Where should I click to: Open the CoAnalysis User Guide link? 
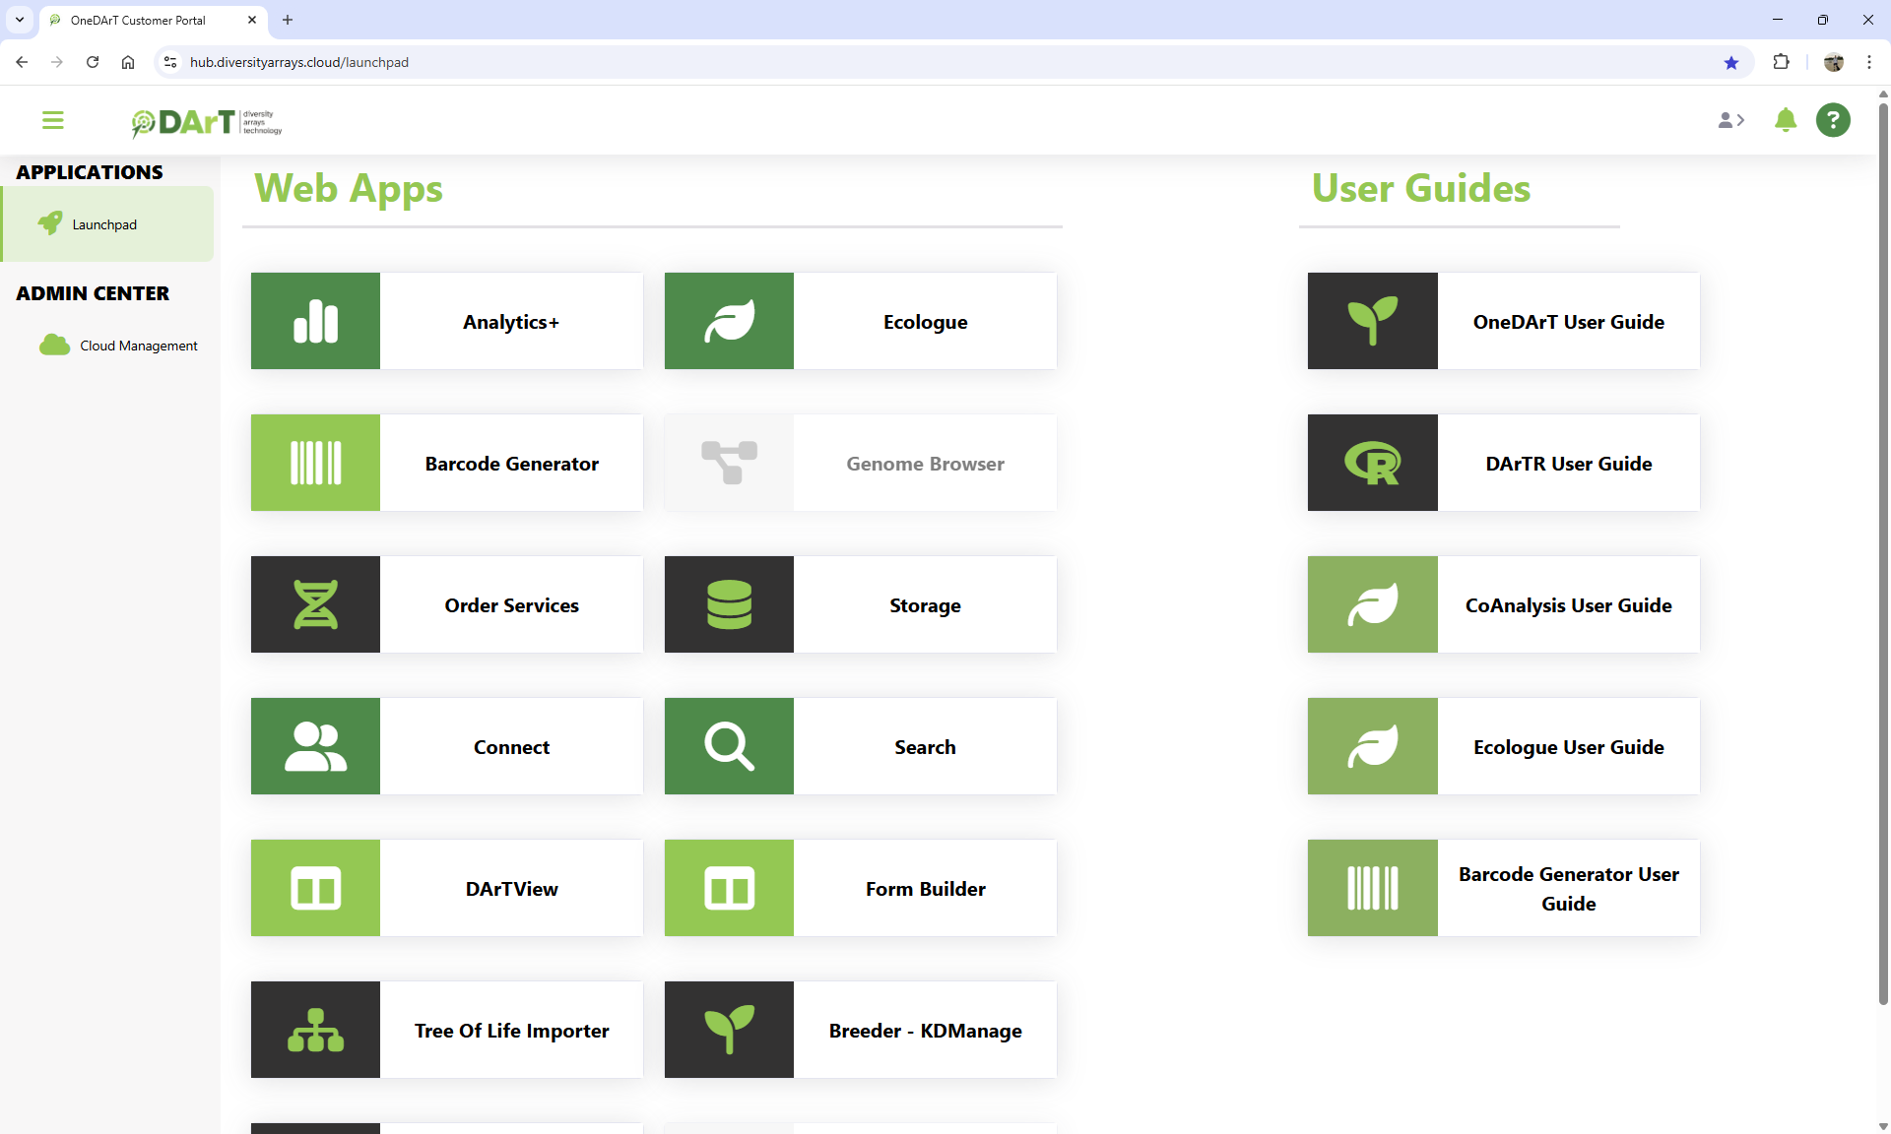1568,605
